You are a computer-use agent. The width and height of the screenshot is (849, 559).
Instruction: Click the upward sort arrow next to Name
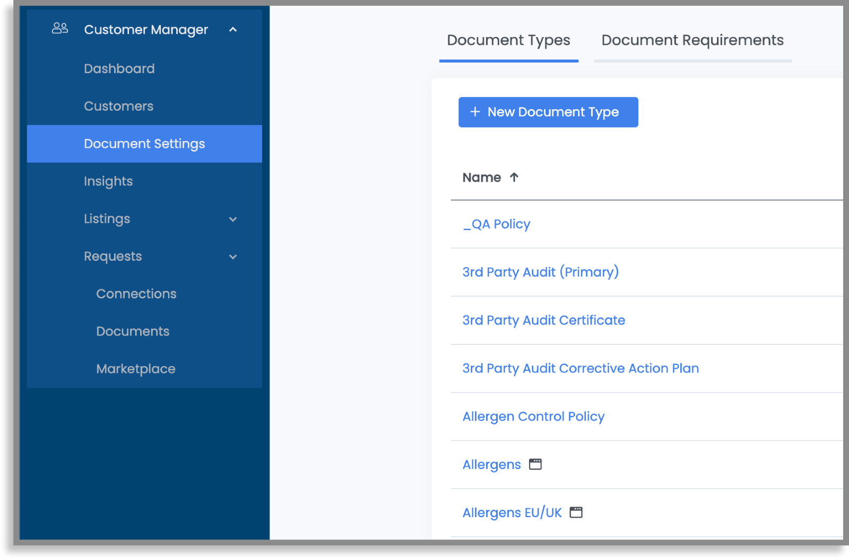(514, 178)
